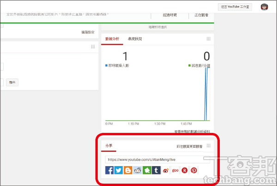Share the live link on Weibo
The width and height of the screenshot is (277, 186).
click(166, 170)
